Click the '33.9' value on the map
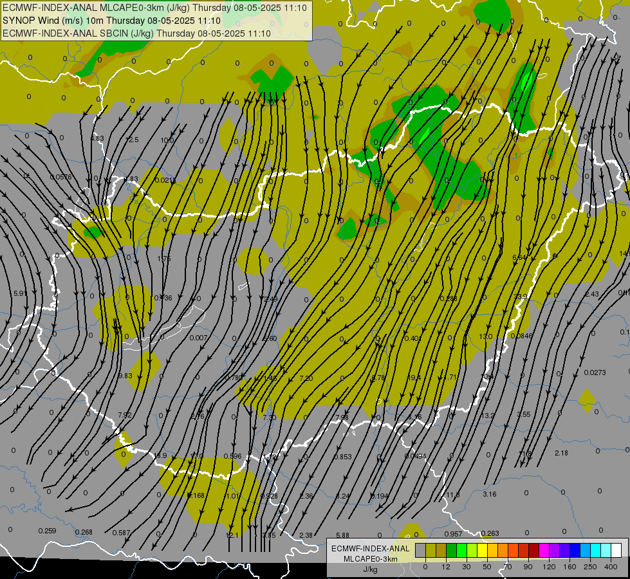Viewport: 630px width, 579px height. pos(521,297)
